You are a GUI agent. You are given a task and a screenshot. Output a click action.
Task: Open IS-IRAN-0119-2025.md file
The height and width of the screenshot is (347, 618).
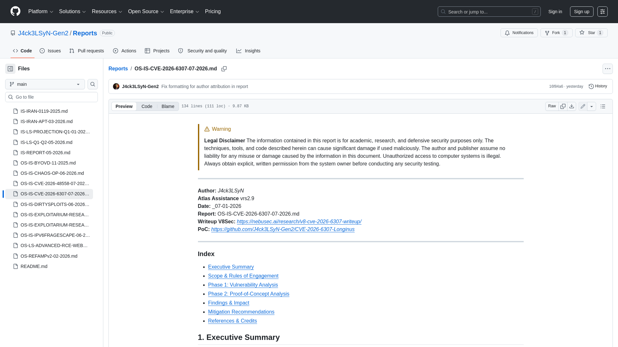[44, 111]
